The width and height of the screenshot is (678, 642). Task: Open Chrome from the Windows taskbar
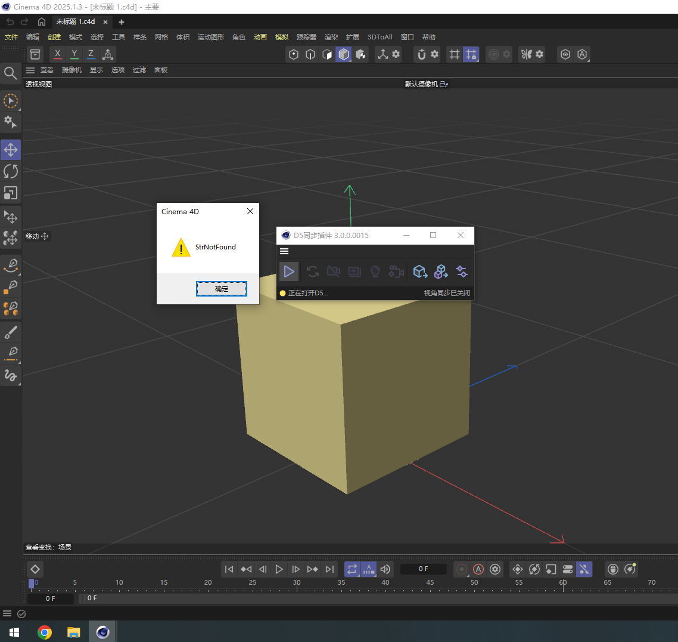(x=45, y=632)
